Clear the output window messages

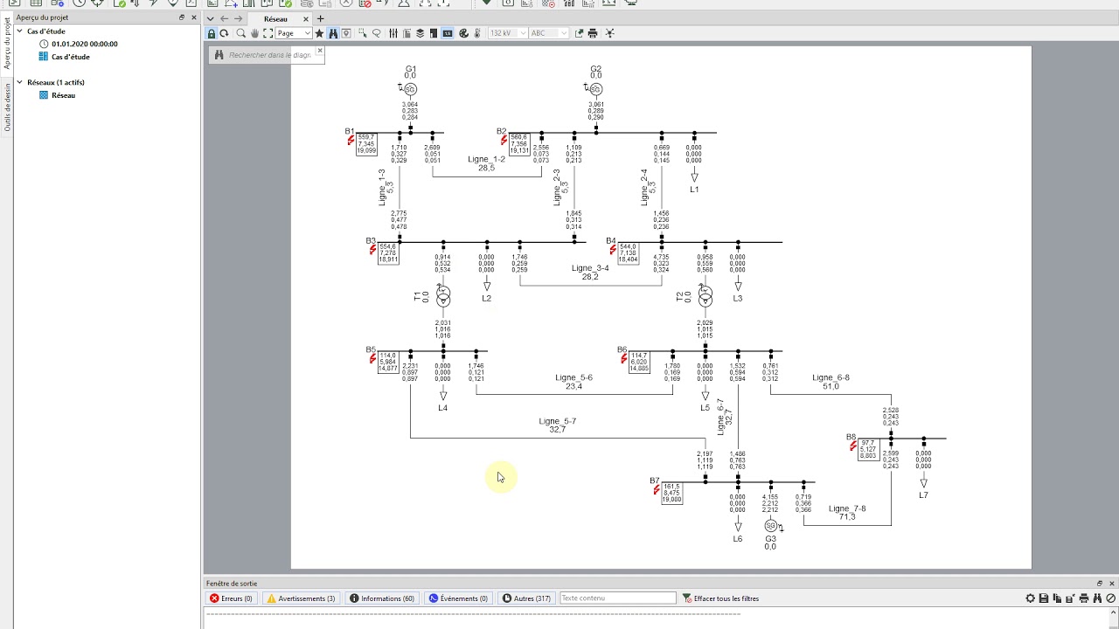[1111, 598]
